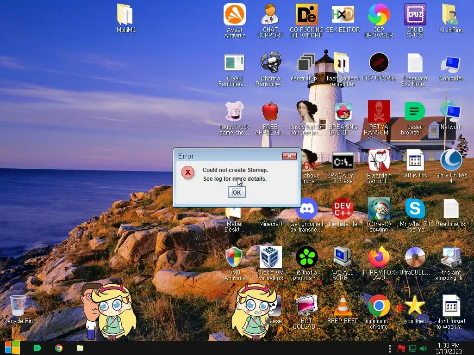This screenshot has width=474, height=355.
Task: Click the red flag tray icon
Action: [401, 349]
